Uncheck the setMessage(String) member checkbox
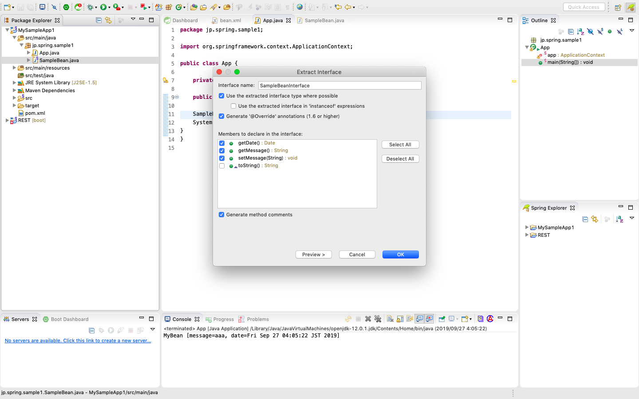This screenshot has height=399, width=639. [222, 158]
